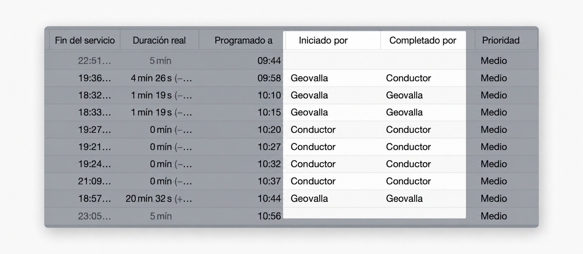583x254 pixels.
Task: Select the 10:32 scheduled time cell
Action: tap(269, 164)
